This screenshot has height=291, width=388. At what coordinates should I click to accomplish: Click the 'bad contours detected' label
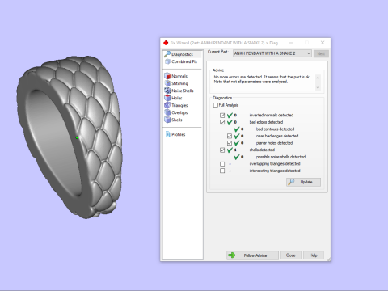pos(275,129)
